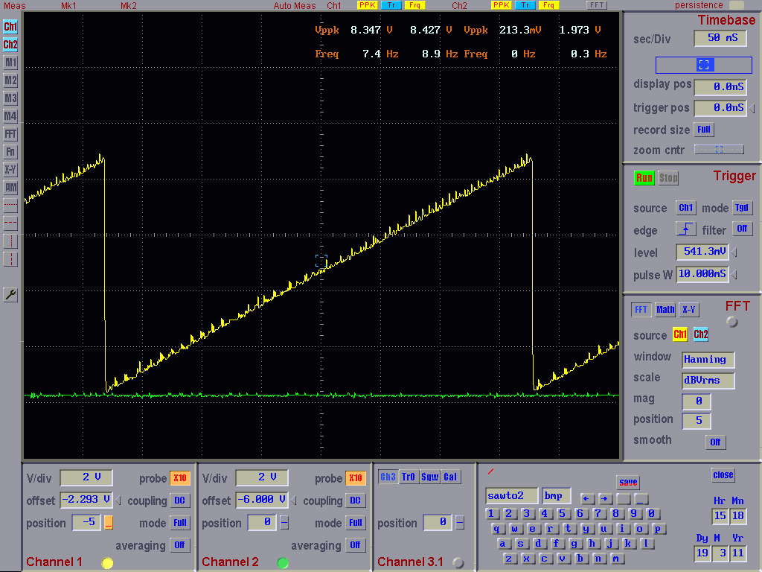This screenshot has height=572, width=762.
Task: Click the sec/Div 50 mS field
Action: 720,39
